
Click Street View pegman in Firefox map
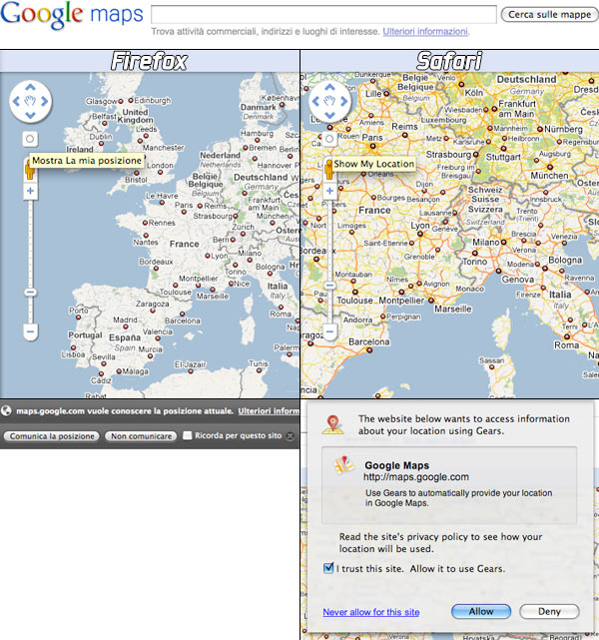(29, 169)
